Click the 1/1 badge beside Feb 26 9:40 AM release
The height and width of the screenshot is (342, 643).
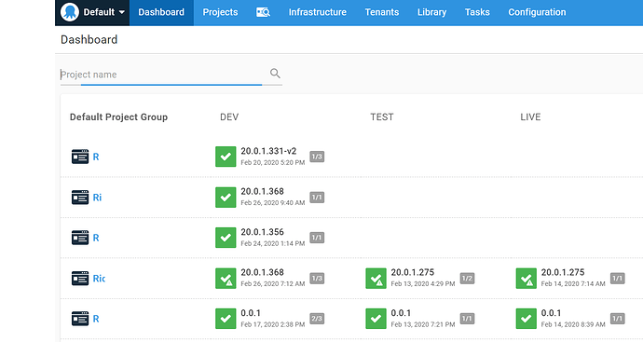pyautogui.click(x=317, y=198)
